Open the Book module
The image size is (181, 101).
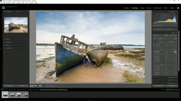click(x=149, y=8)
